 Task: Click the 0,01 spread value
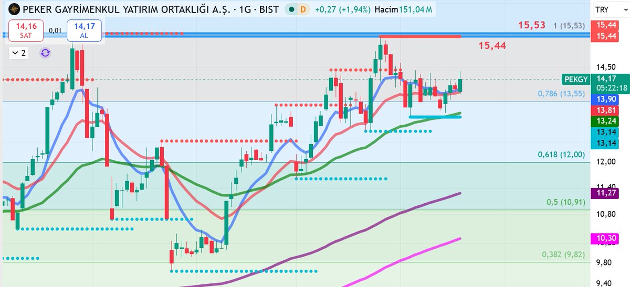click(x=55, y=30)
